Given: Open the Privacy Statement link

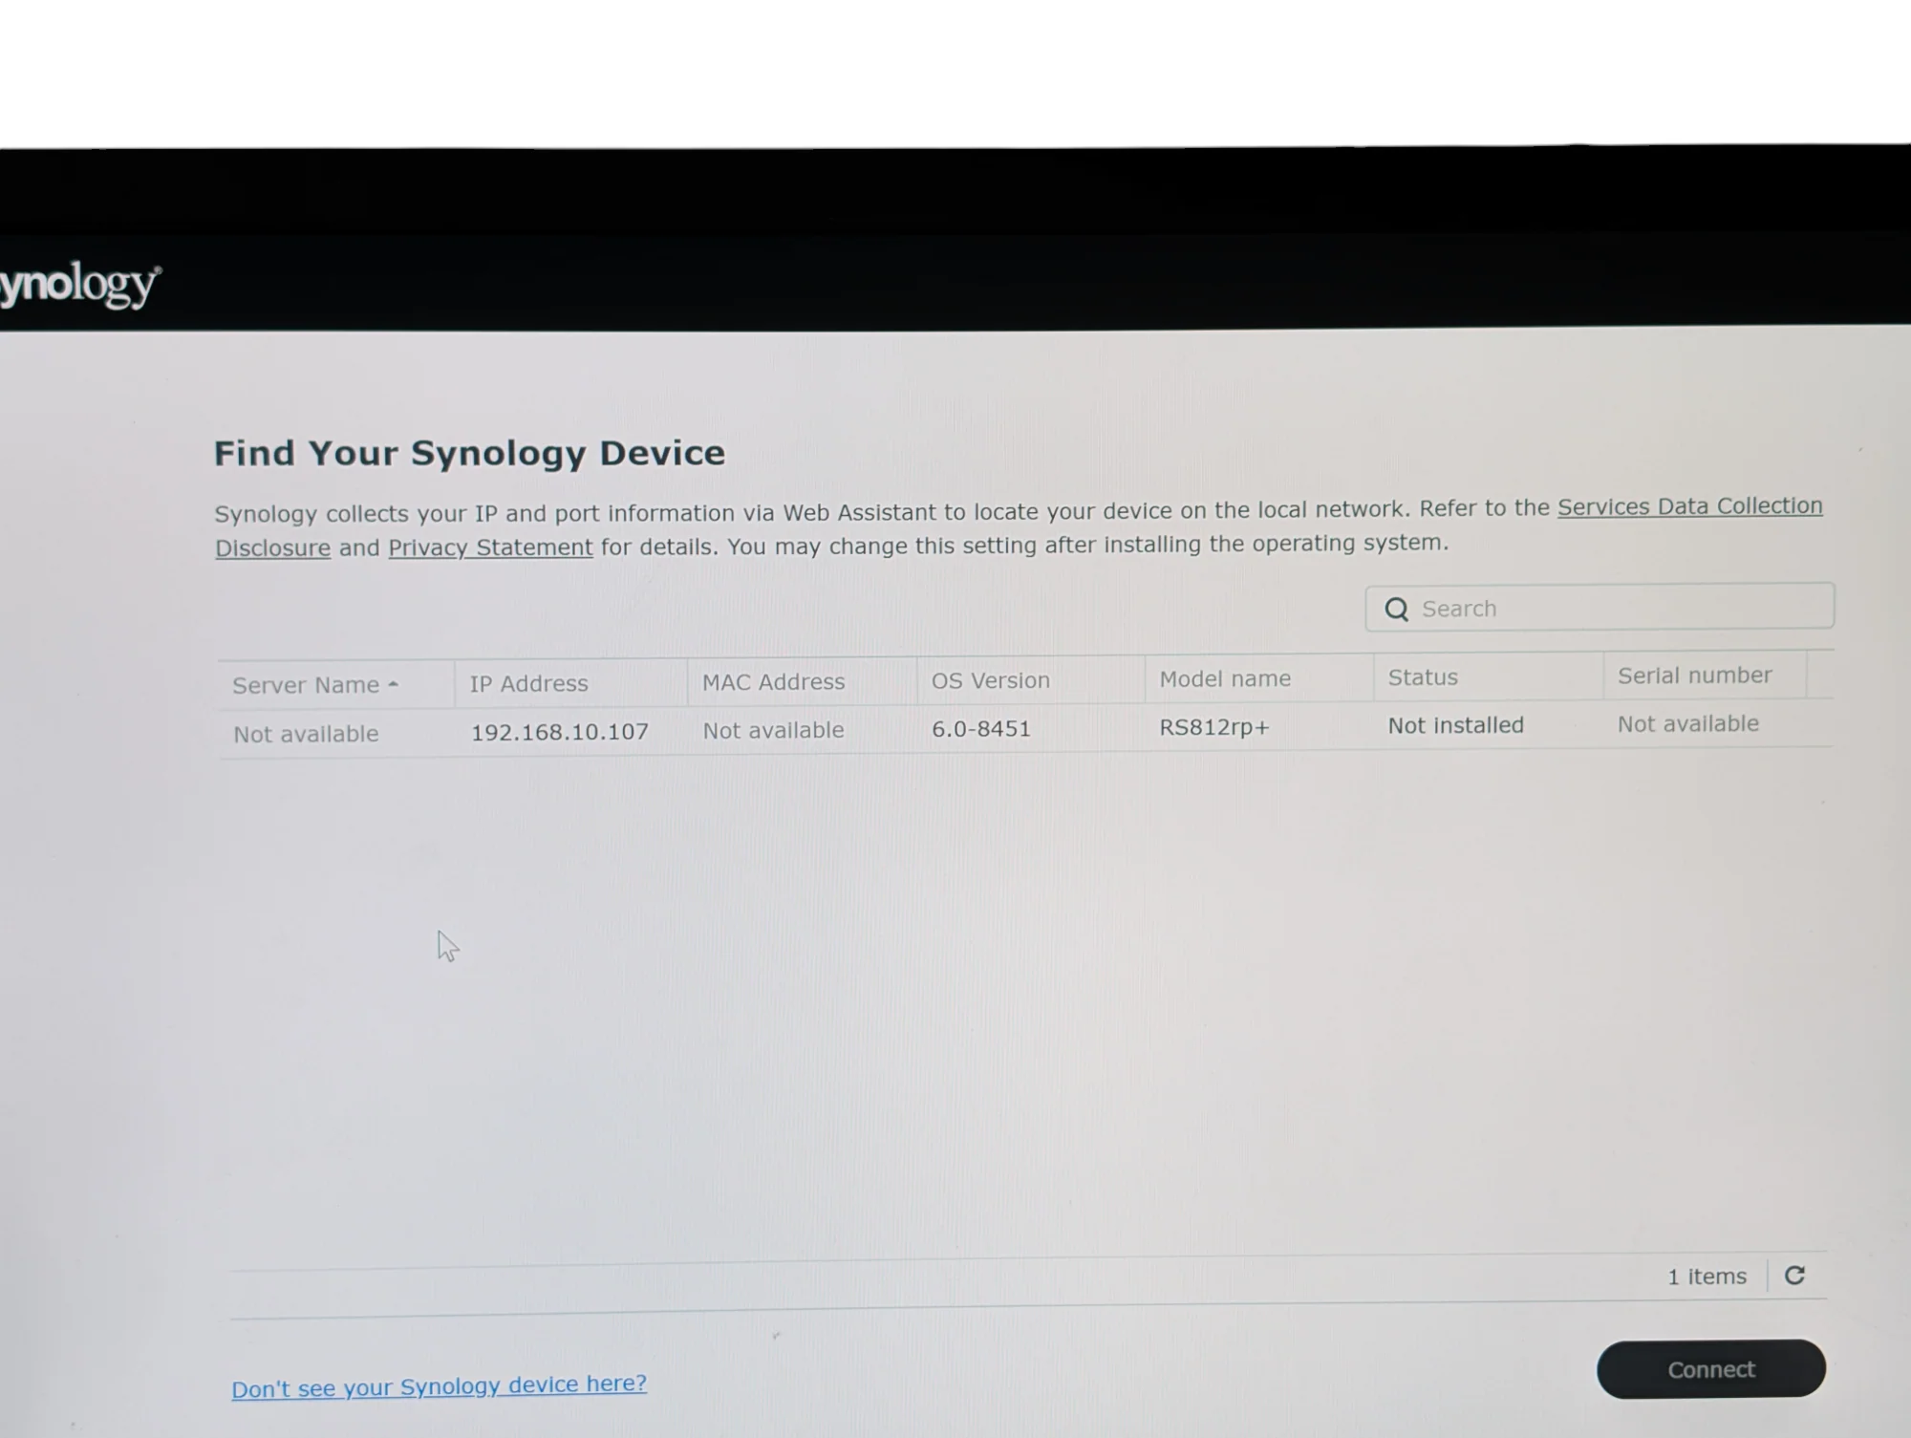Looking at the screenshot, I should point(490,547).
